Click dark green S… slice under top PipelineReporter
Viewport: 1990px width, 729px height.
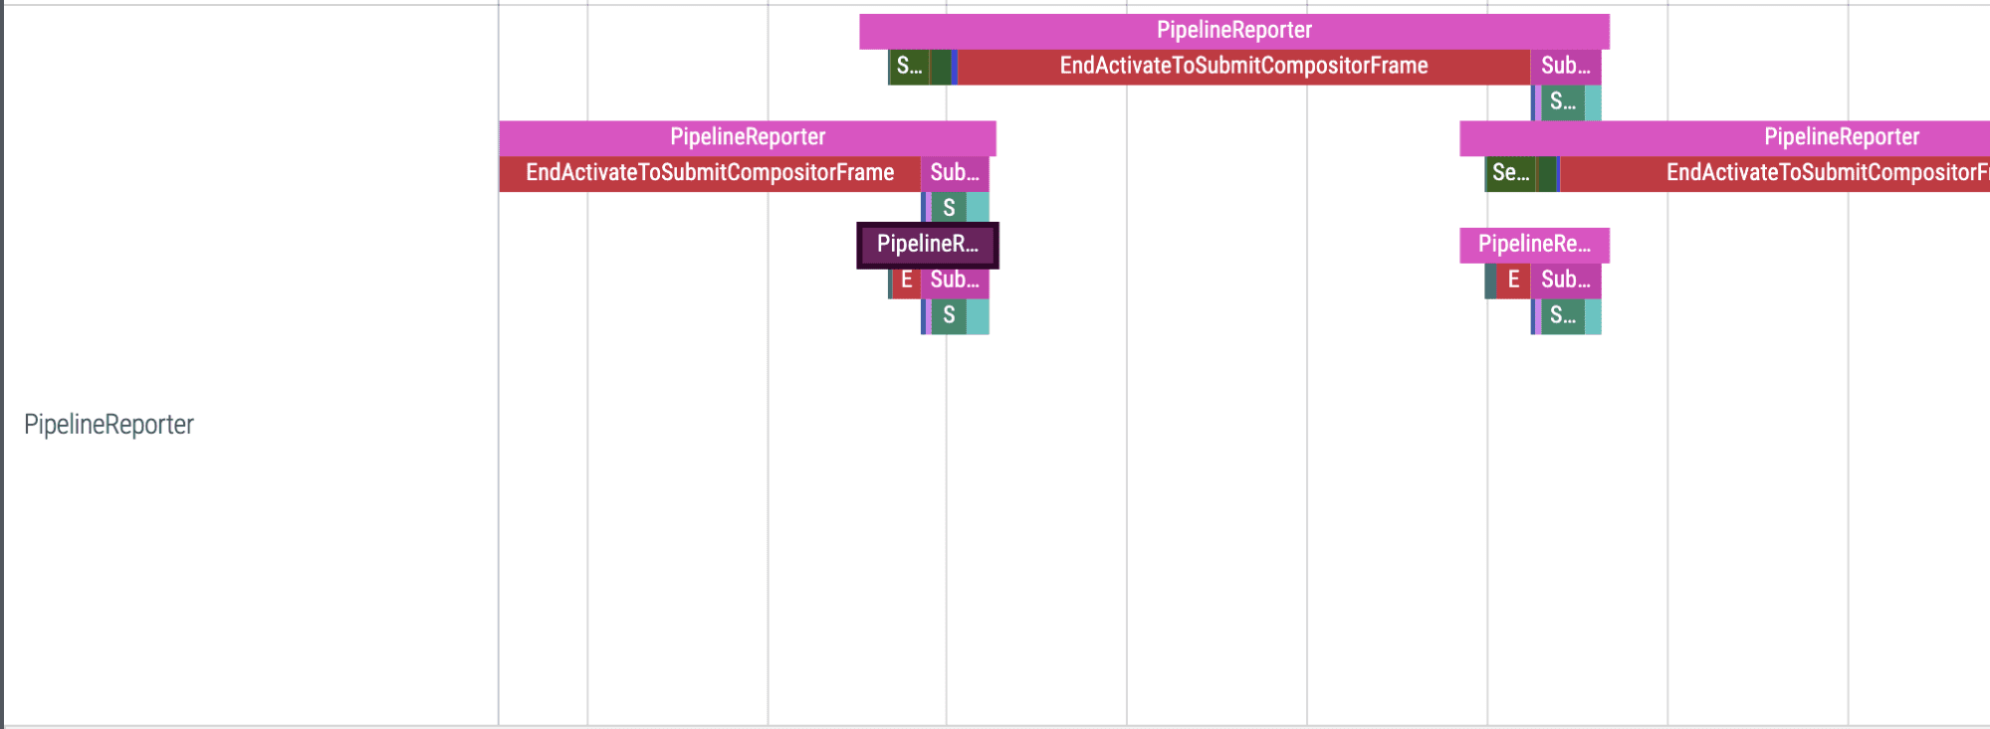pos(909,67)
